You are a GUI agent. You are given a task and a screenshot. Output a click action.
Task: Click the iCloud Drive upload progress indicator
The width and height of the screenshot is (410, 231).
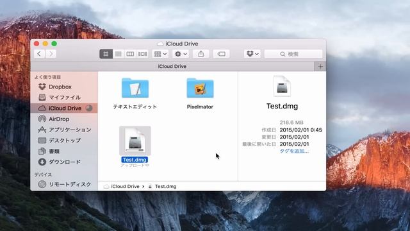[x=89, y=108]
